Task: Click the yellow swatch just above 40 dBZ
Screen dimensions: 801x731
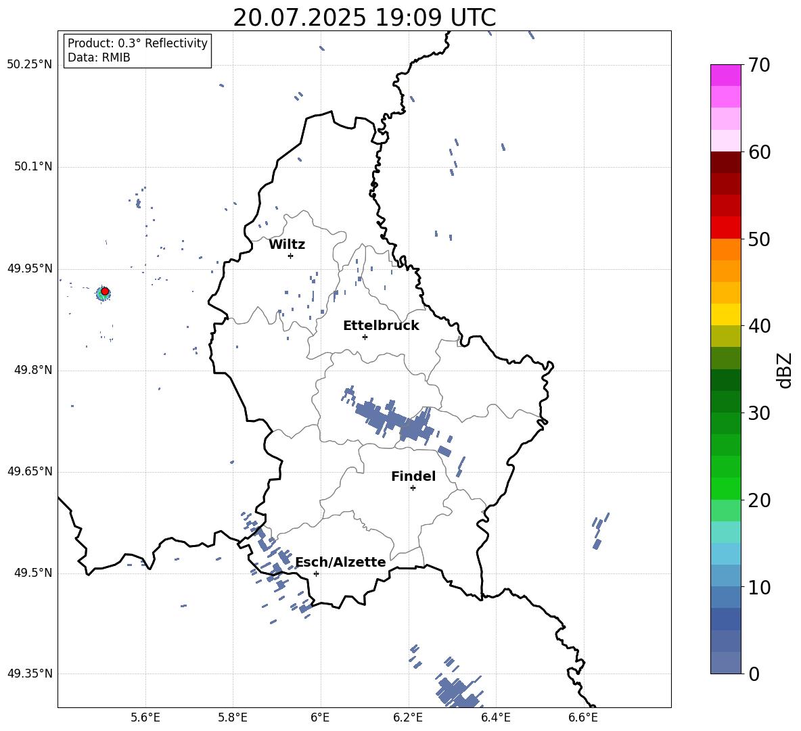Action: (725, 314)
